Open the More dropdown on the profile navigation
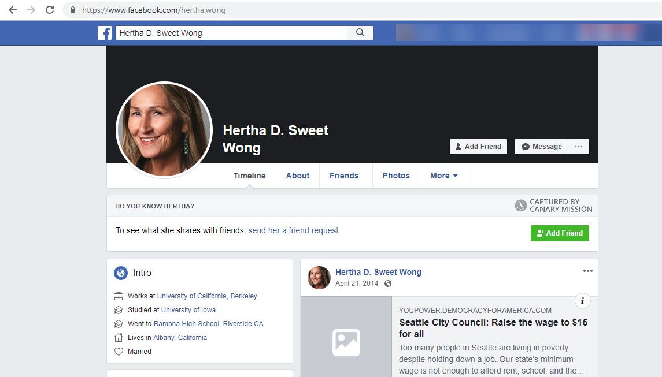This screenshot has height=377, width=662. pyautogui.click(x=443, y=176)
